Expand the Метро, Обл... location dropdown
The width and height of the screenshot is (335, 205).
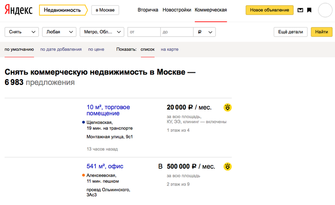pos(102,32)
